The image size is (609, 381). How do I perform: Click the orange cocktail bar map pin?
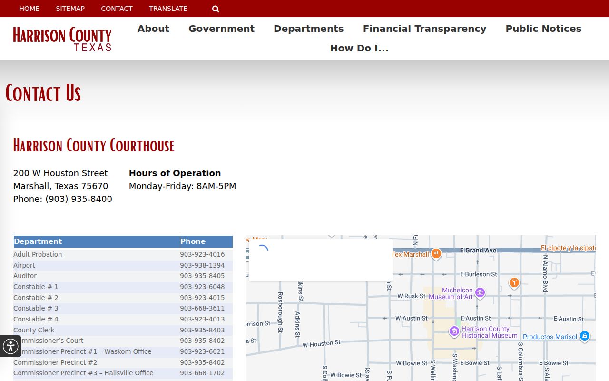click(514, 283)
